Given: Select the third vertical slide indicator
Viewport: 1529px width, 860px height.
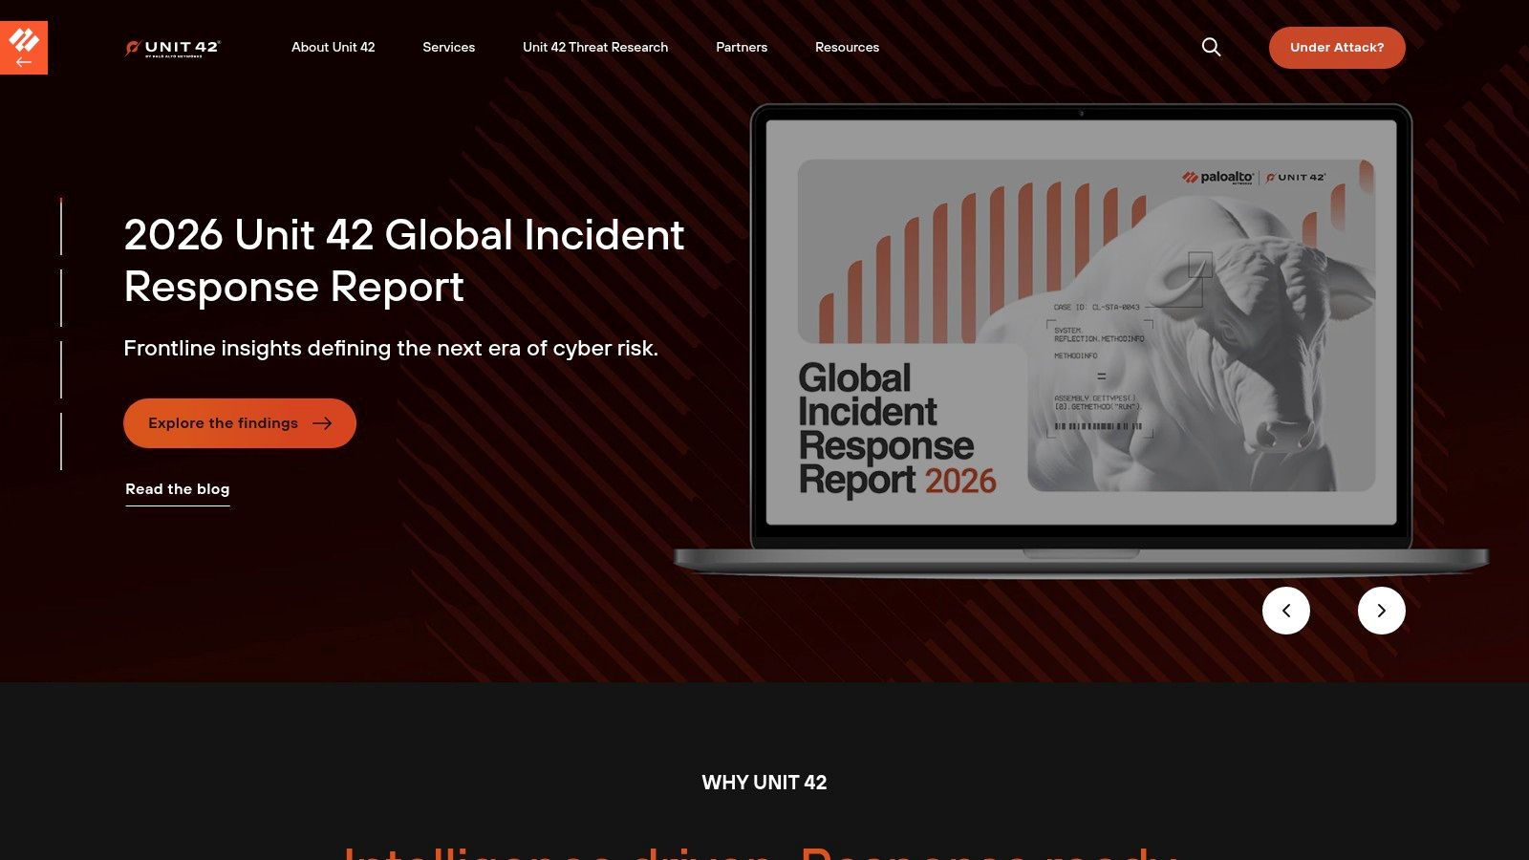Looking at the screenshot, I should coord(61,370).
